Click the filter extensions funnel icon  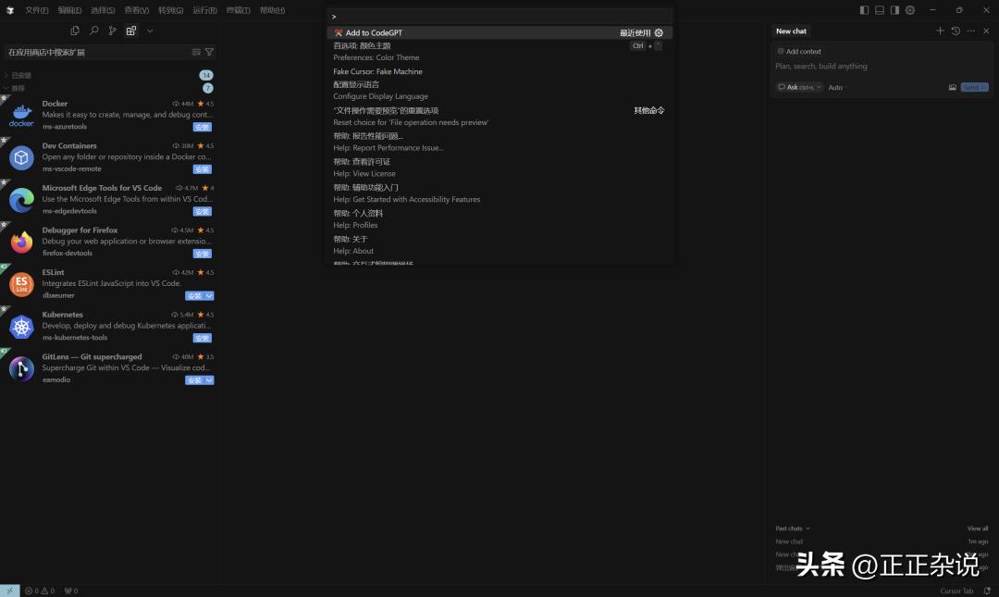pos(209,52)
